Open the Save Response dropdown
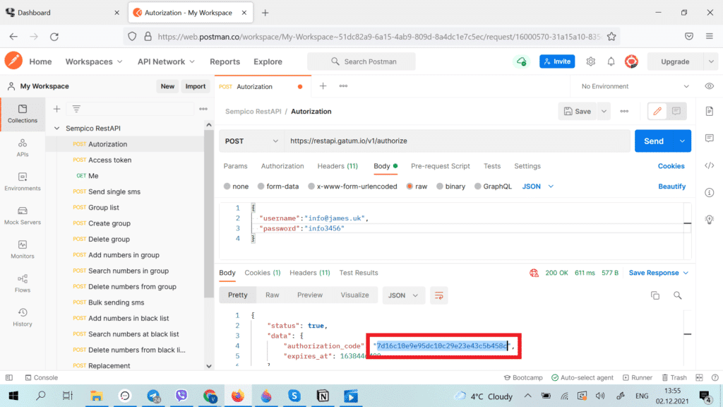The width and height of the screenshot is (723, 407). (659, 273)
